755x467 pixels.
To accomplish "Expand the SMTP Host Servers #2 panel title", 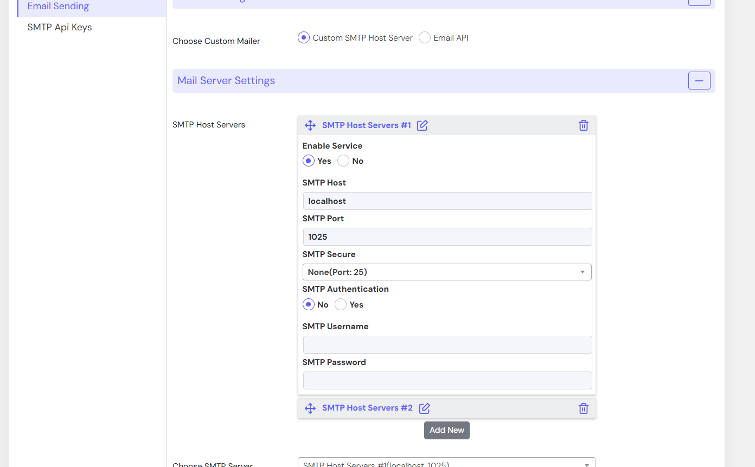I will pyautogui.click(x=367, y=408).
